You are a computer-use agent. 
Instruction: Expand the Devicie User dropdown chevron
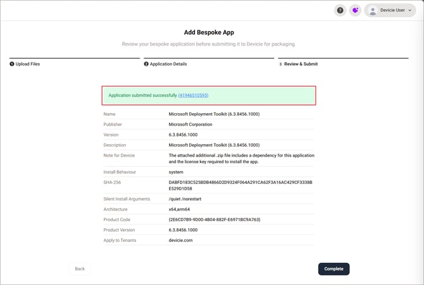tap(411, 11)
